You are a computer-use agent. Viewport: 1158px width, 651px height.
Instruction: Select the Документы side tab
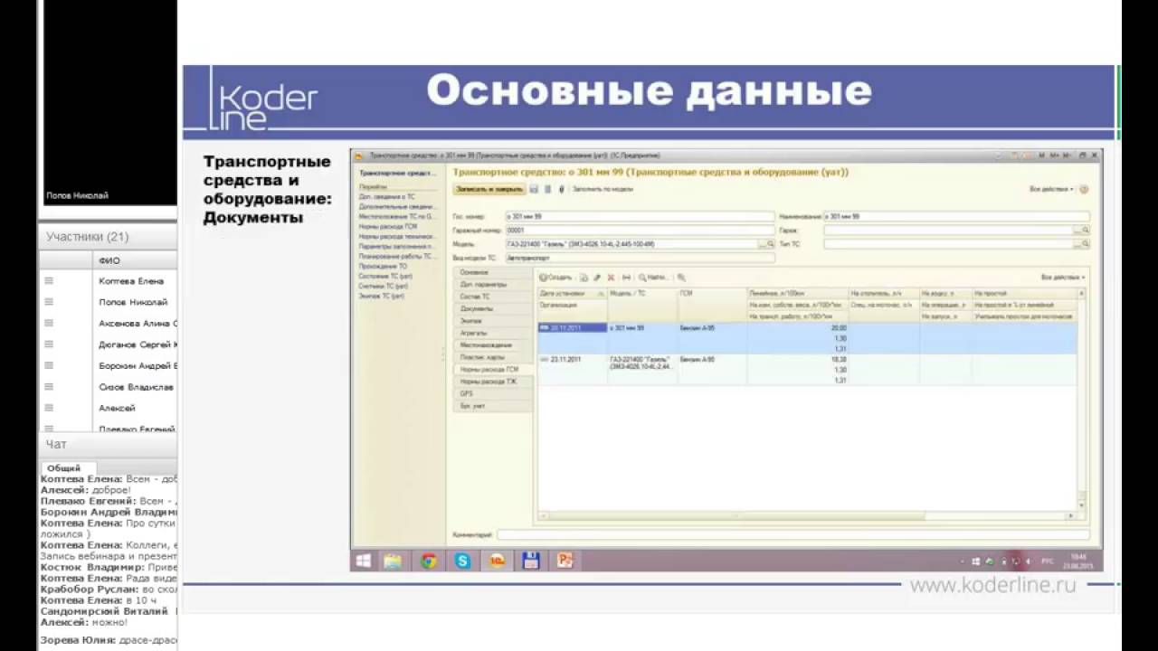coord(491,308)
